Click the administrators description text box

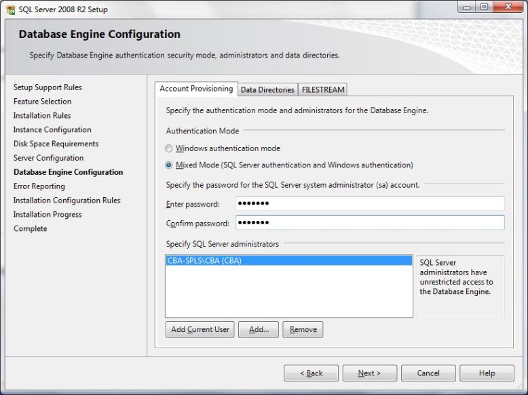pyautogui.click(x=460, y=286)
